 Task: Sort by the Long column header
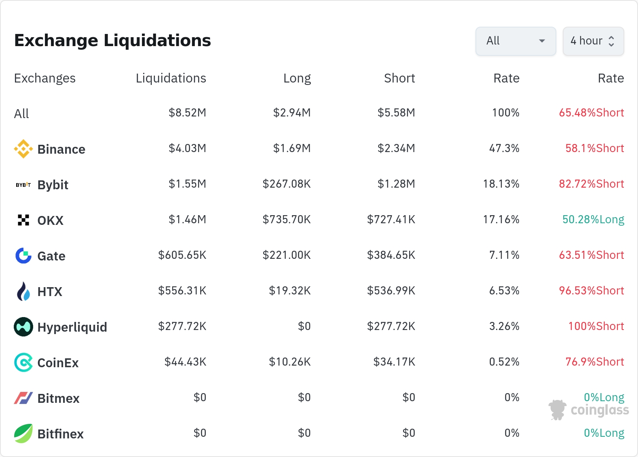pos(297,78)
